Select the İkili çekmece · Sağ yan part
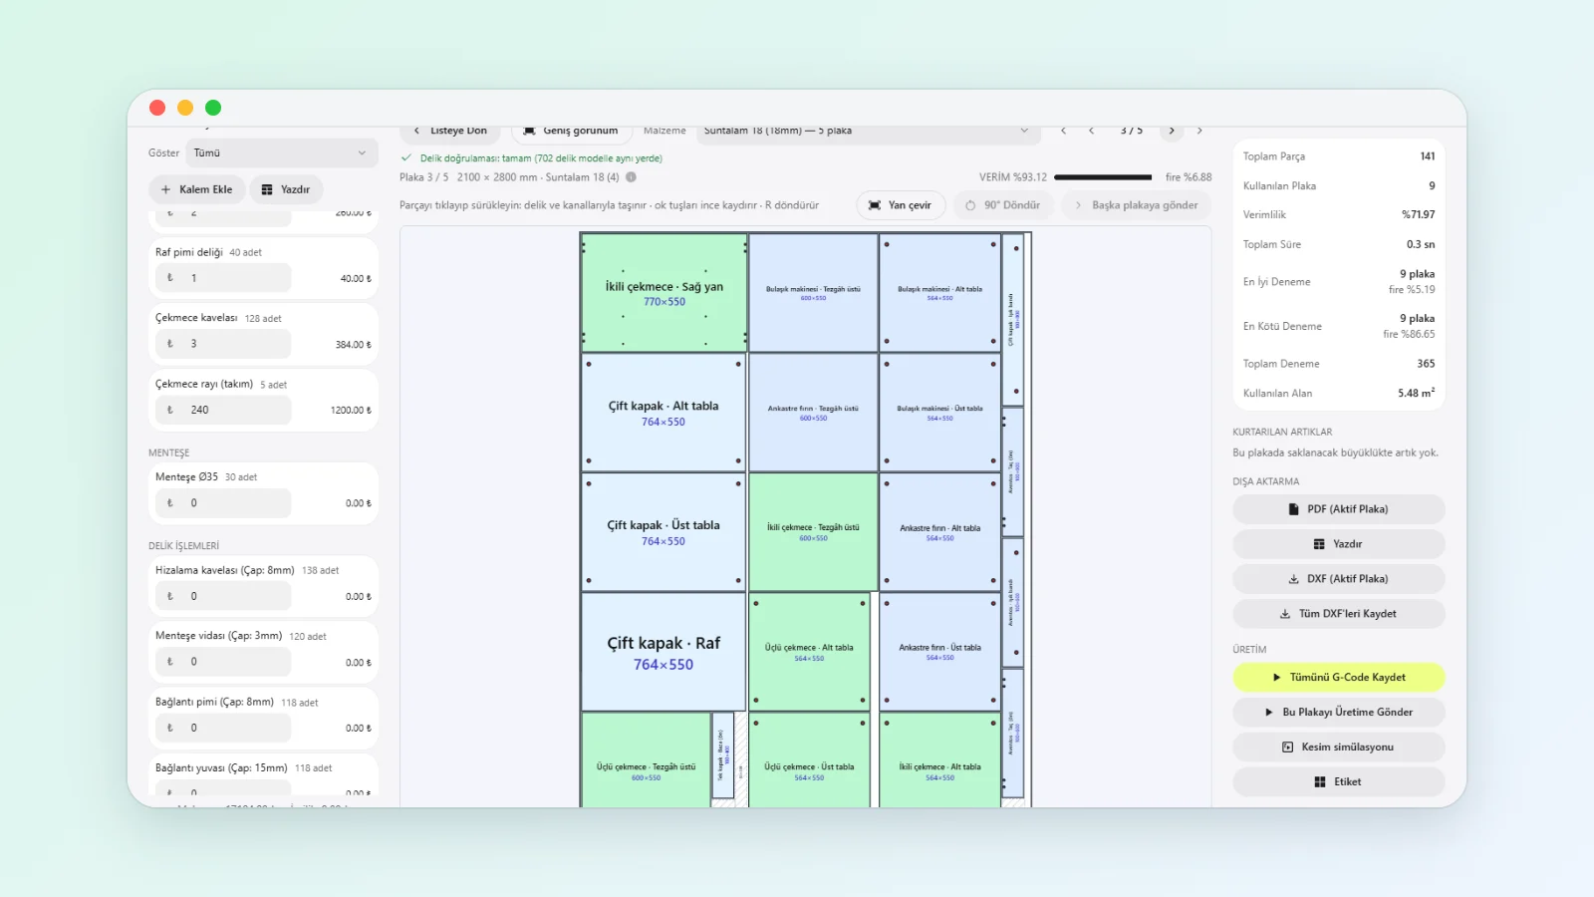Screen dimensions: 1594x897 [664, 293]
